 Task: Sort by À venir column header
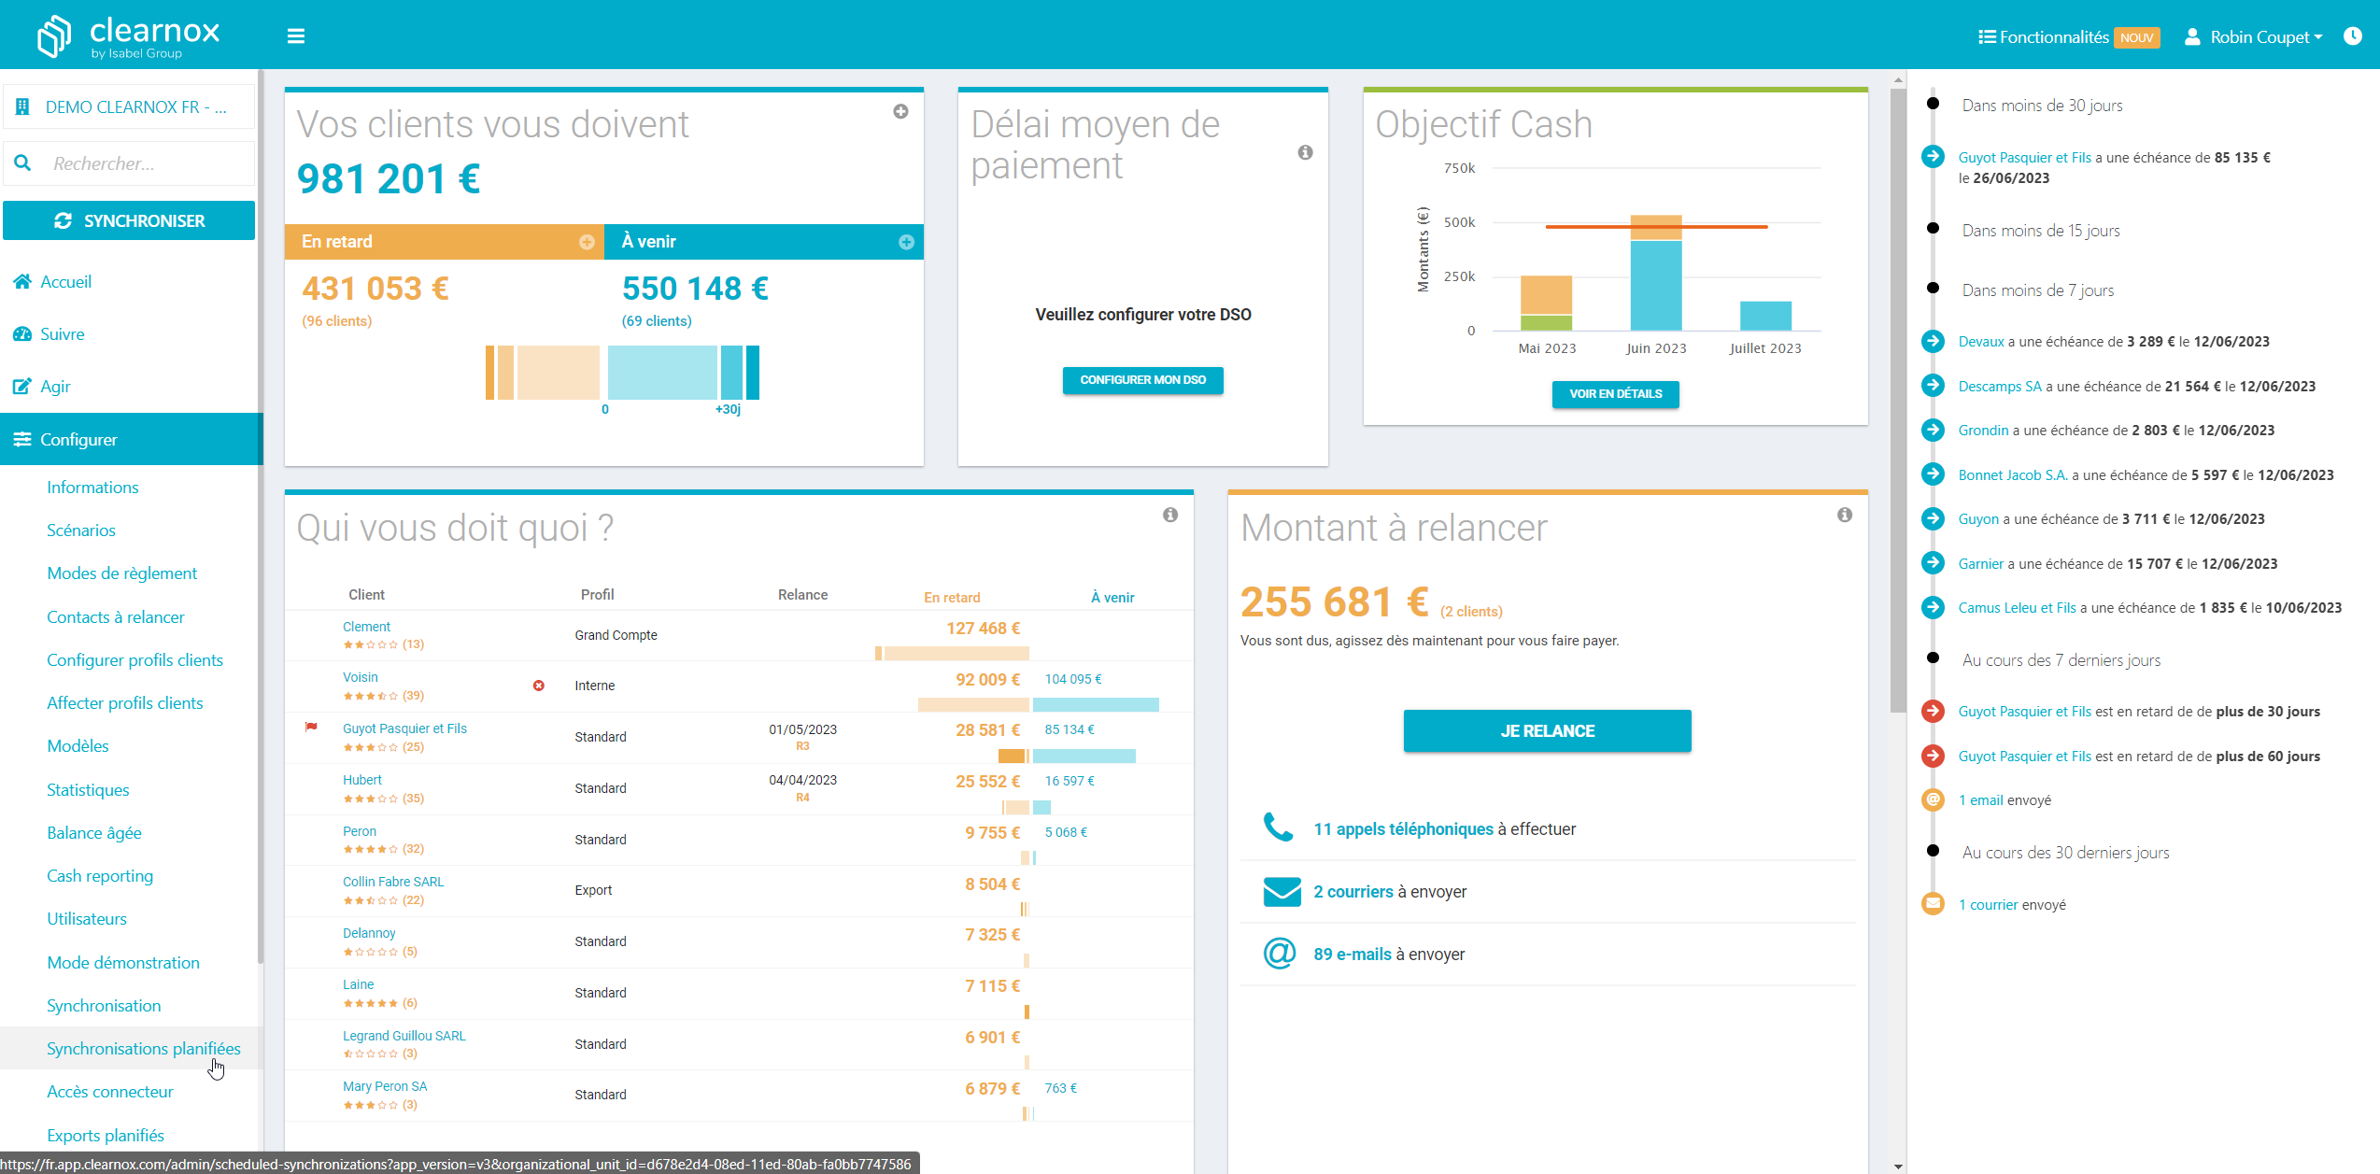tap(1112, 597)
